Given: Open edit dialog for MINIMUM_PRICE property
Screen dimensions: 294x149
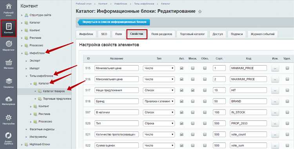Looking at the screenshot, I should [x=275, y=68].
